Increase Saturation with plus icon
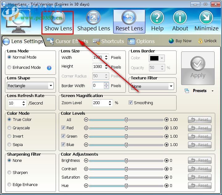The image size is (222, 195). 166,177
